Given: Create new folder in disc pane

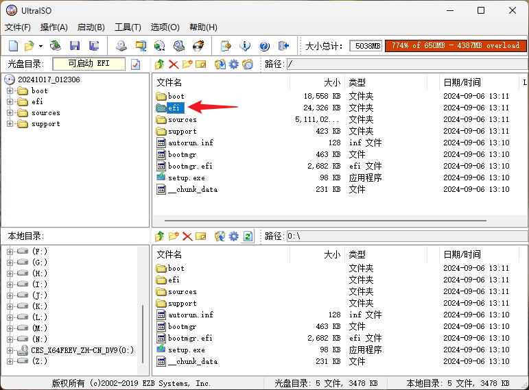Looking at the screenshot, I should (x=187, y=64).
